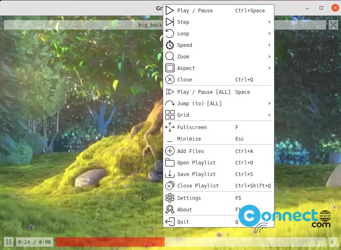341x250 pixels.
Task: Click the Step frame-advance icon
Action: (169, 22)
